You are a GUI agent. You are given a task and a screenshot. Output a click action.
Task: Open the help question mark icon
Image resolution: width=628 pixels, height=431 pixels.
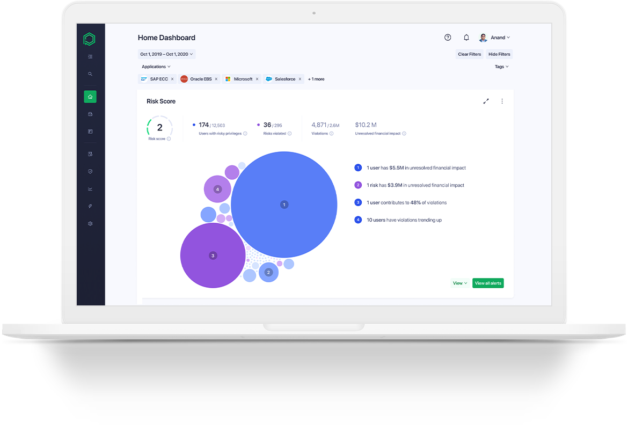[x=448, y=37]
